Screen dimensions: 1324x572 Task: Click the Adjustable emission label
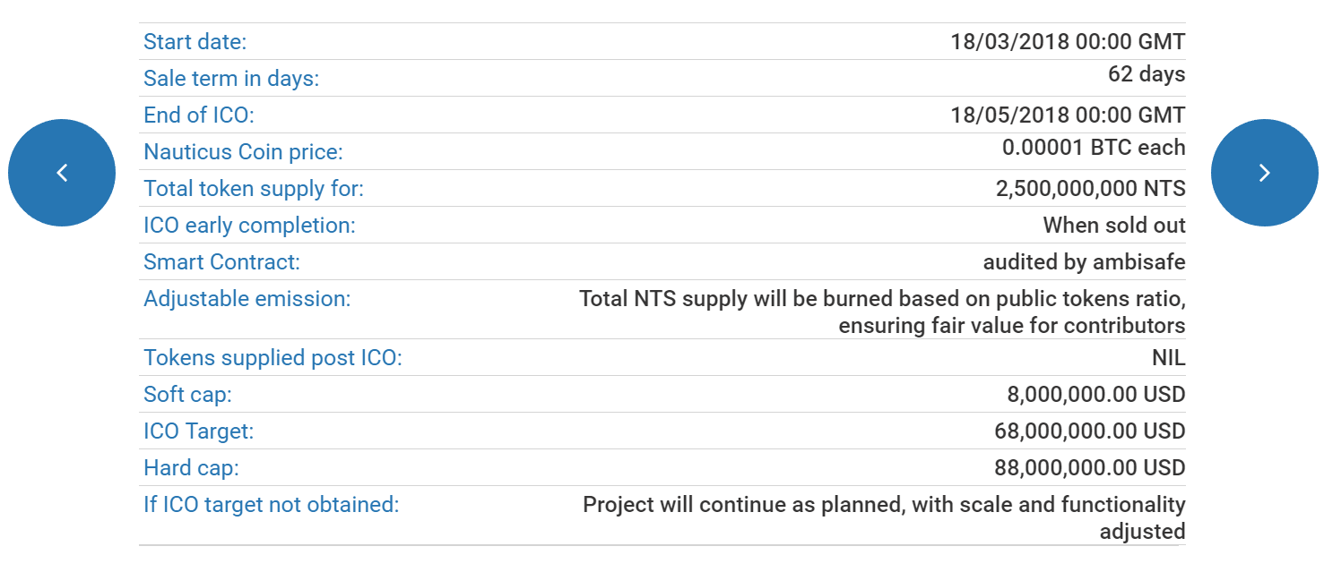247,299
